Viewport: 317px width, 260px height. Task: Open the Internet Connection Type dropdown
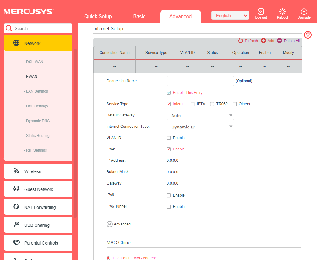pyautogui.click(x=200, y=127)
